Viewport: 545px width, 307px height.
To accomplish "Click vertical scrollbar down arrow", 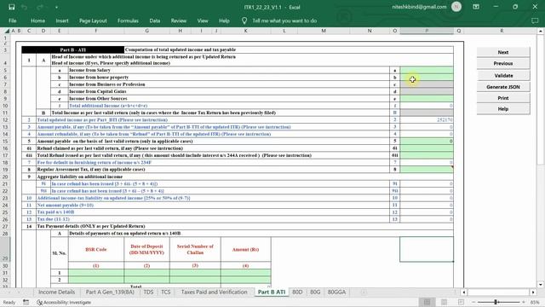I will (540, 284).
